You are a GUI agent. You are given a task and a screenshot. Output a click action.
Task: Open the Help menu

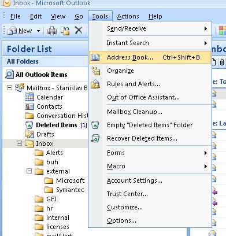click(155, 16)
